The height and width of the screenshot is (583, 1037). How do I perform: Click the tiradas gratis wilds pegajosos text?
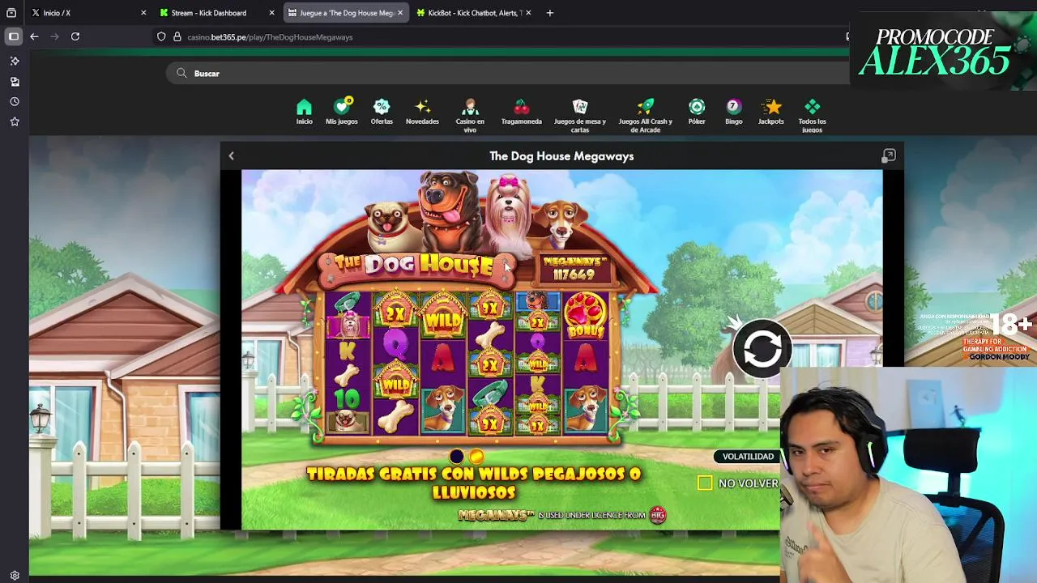pyautogui.click(x=474, y=483)
